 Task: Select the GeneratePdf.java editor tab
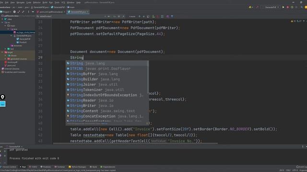coord(78,12)
